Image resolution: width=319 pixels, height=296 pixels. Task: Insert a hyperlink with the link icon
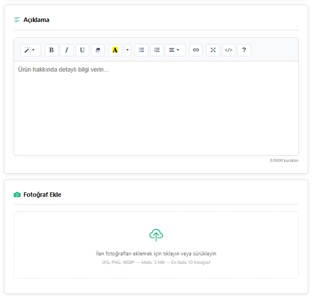pos(196,50)
